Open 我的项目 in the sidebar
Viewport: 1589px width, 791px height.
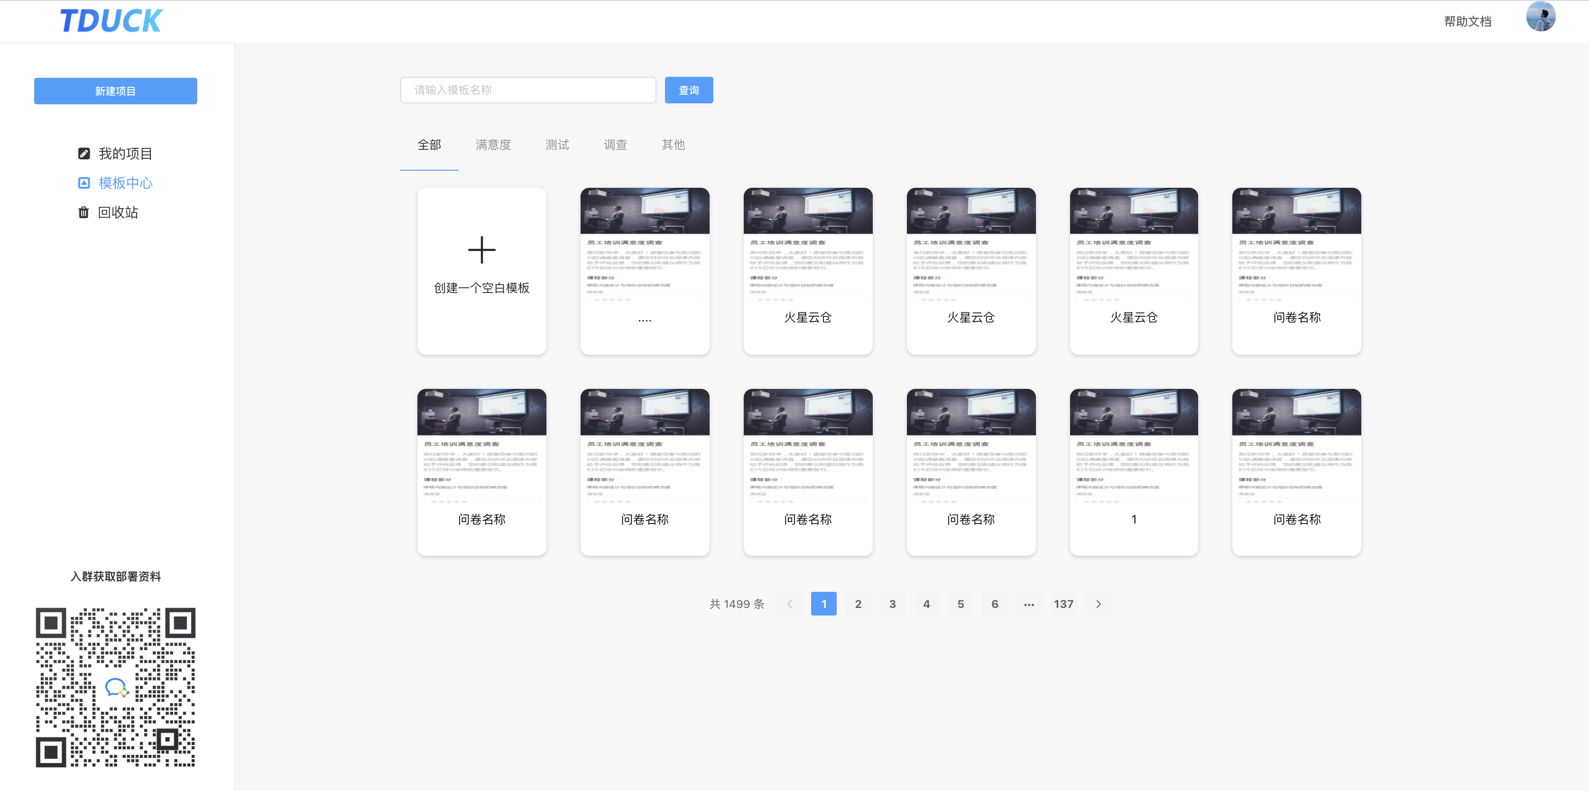[125, 154]
